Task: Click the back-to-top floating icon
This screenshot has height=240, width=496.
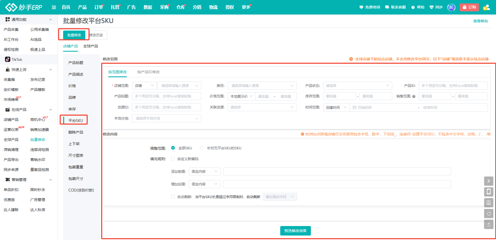Action: click(x=489, y=224)
